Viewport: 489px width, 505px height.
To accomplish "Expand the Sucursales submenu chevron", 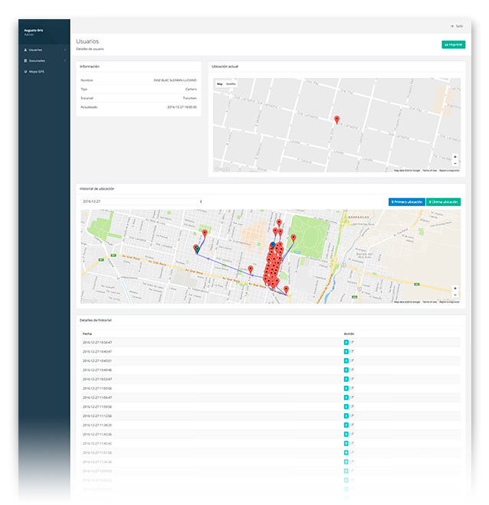I will (x=65, y=60).
